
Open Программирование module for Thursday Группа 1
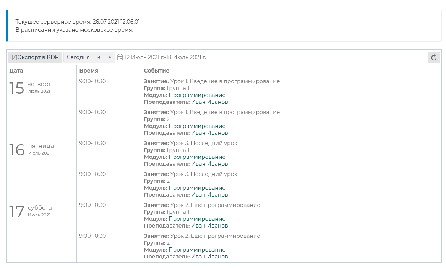tap(197, 95)
